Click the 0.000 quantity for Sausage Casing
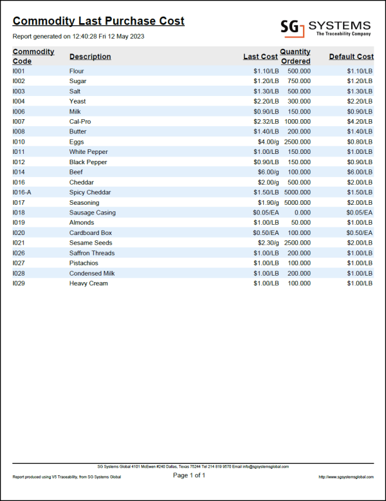Viewport: 386px width, 501px height. point(302,213)
